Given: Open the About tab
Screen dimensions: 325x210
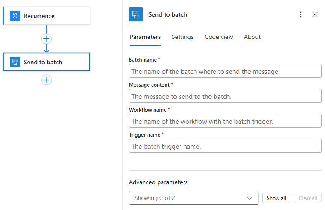Looking at the screenshot, I should click(x=252, y=37).
